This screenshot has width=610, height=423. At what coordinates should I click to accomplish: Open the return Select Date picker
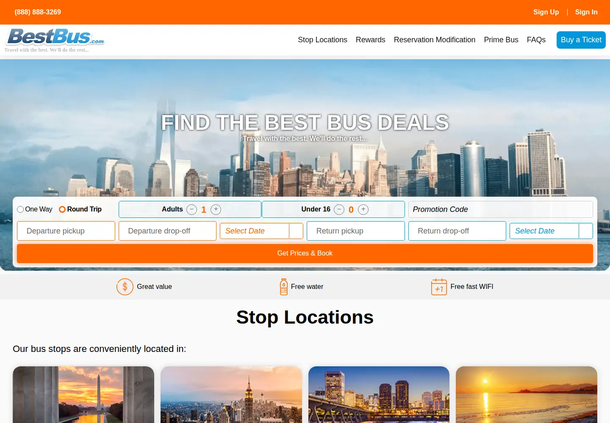click(x=551, y=231)
